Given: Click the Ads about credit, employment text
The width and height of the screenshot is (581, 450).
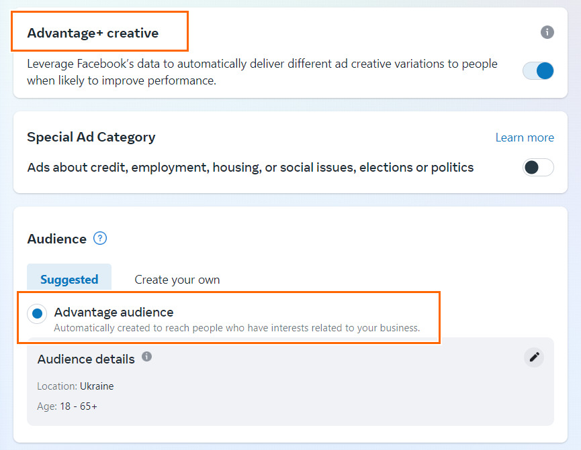Looking at the screenshot, I should click(250, 168).
